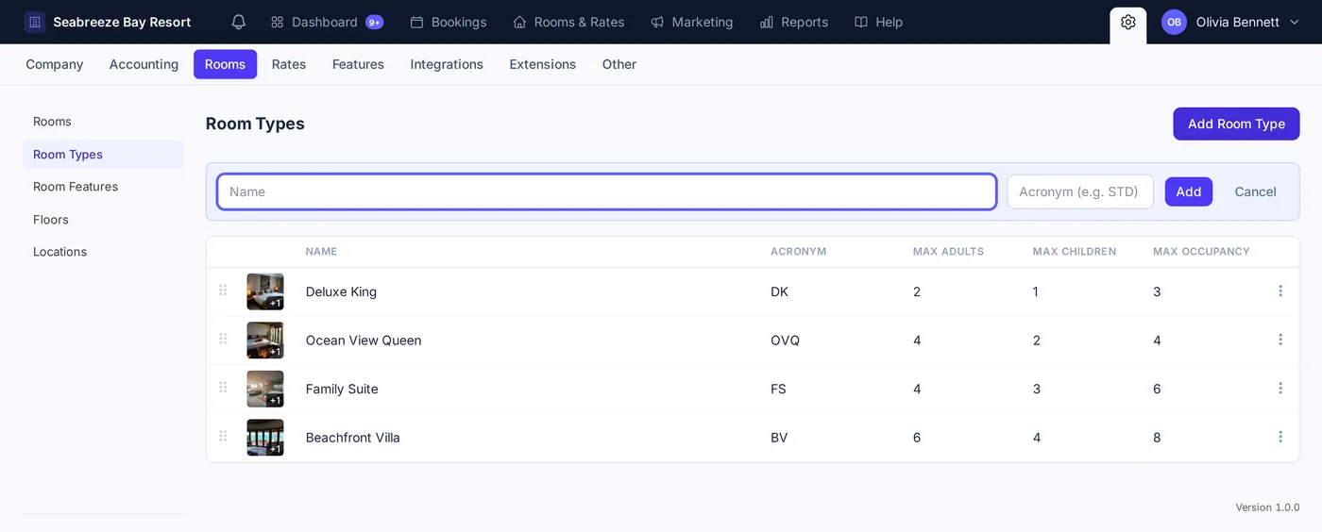This screenshot has width=1322, height=532.
Task: Click the DK acronym cell
Action: [779, 291]
